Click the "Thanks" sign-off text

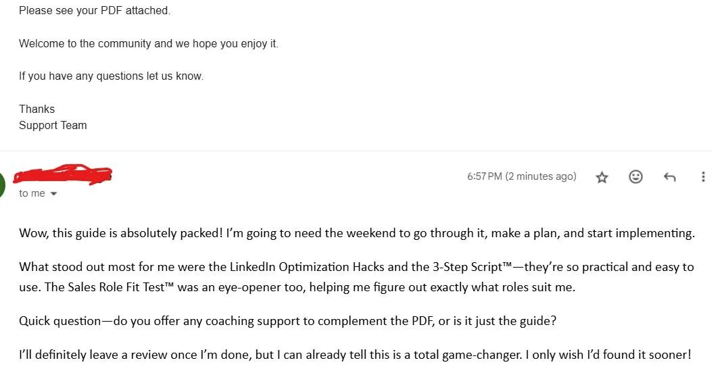[x=37, y=109]
